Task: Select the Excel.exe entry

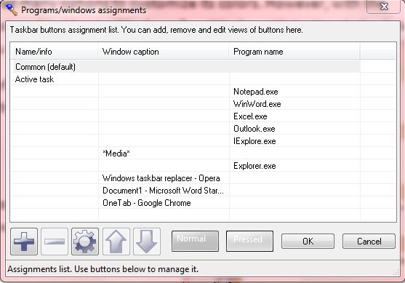Action: tap(185, 116)
